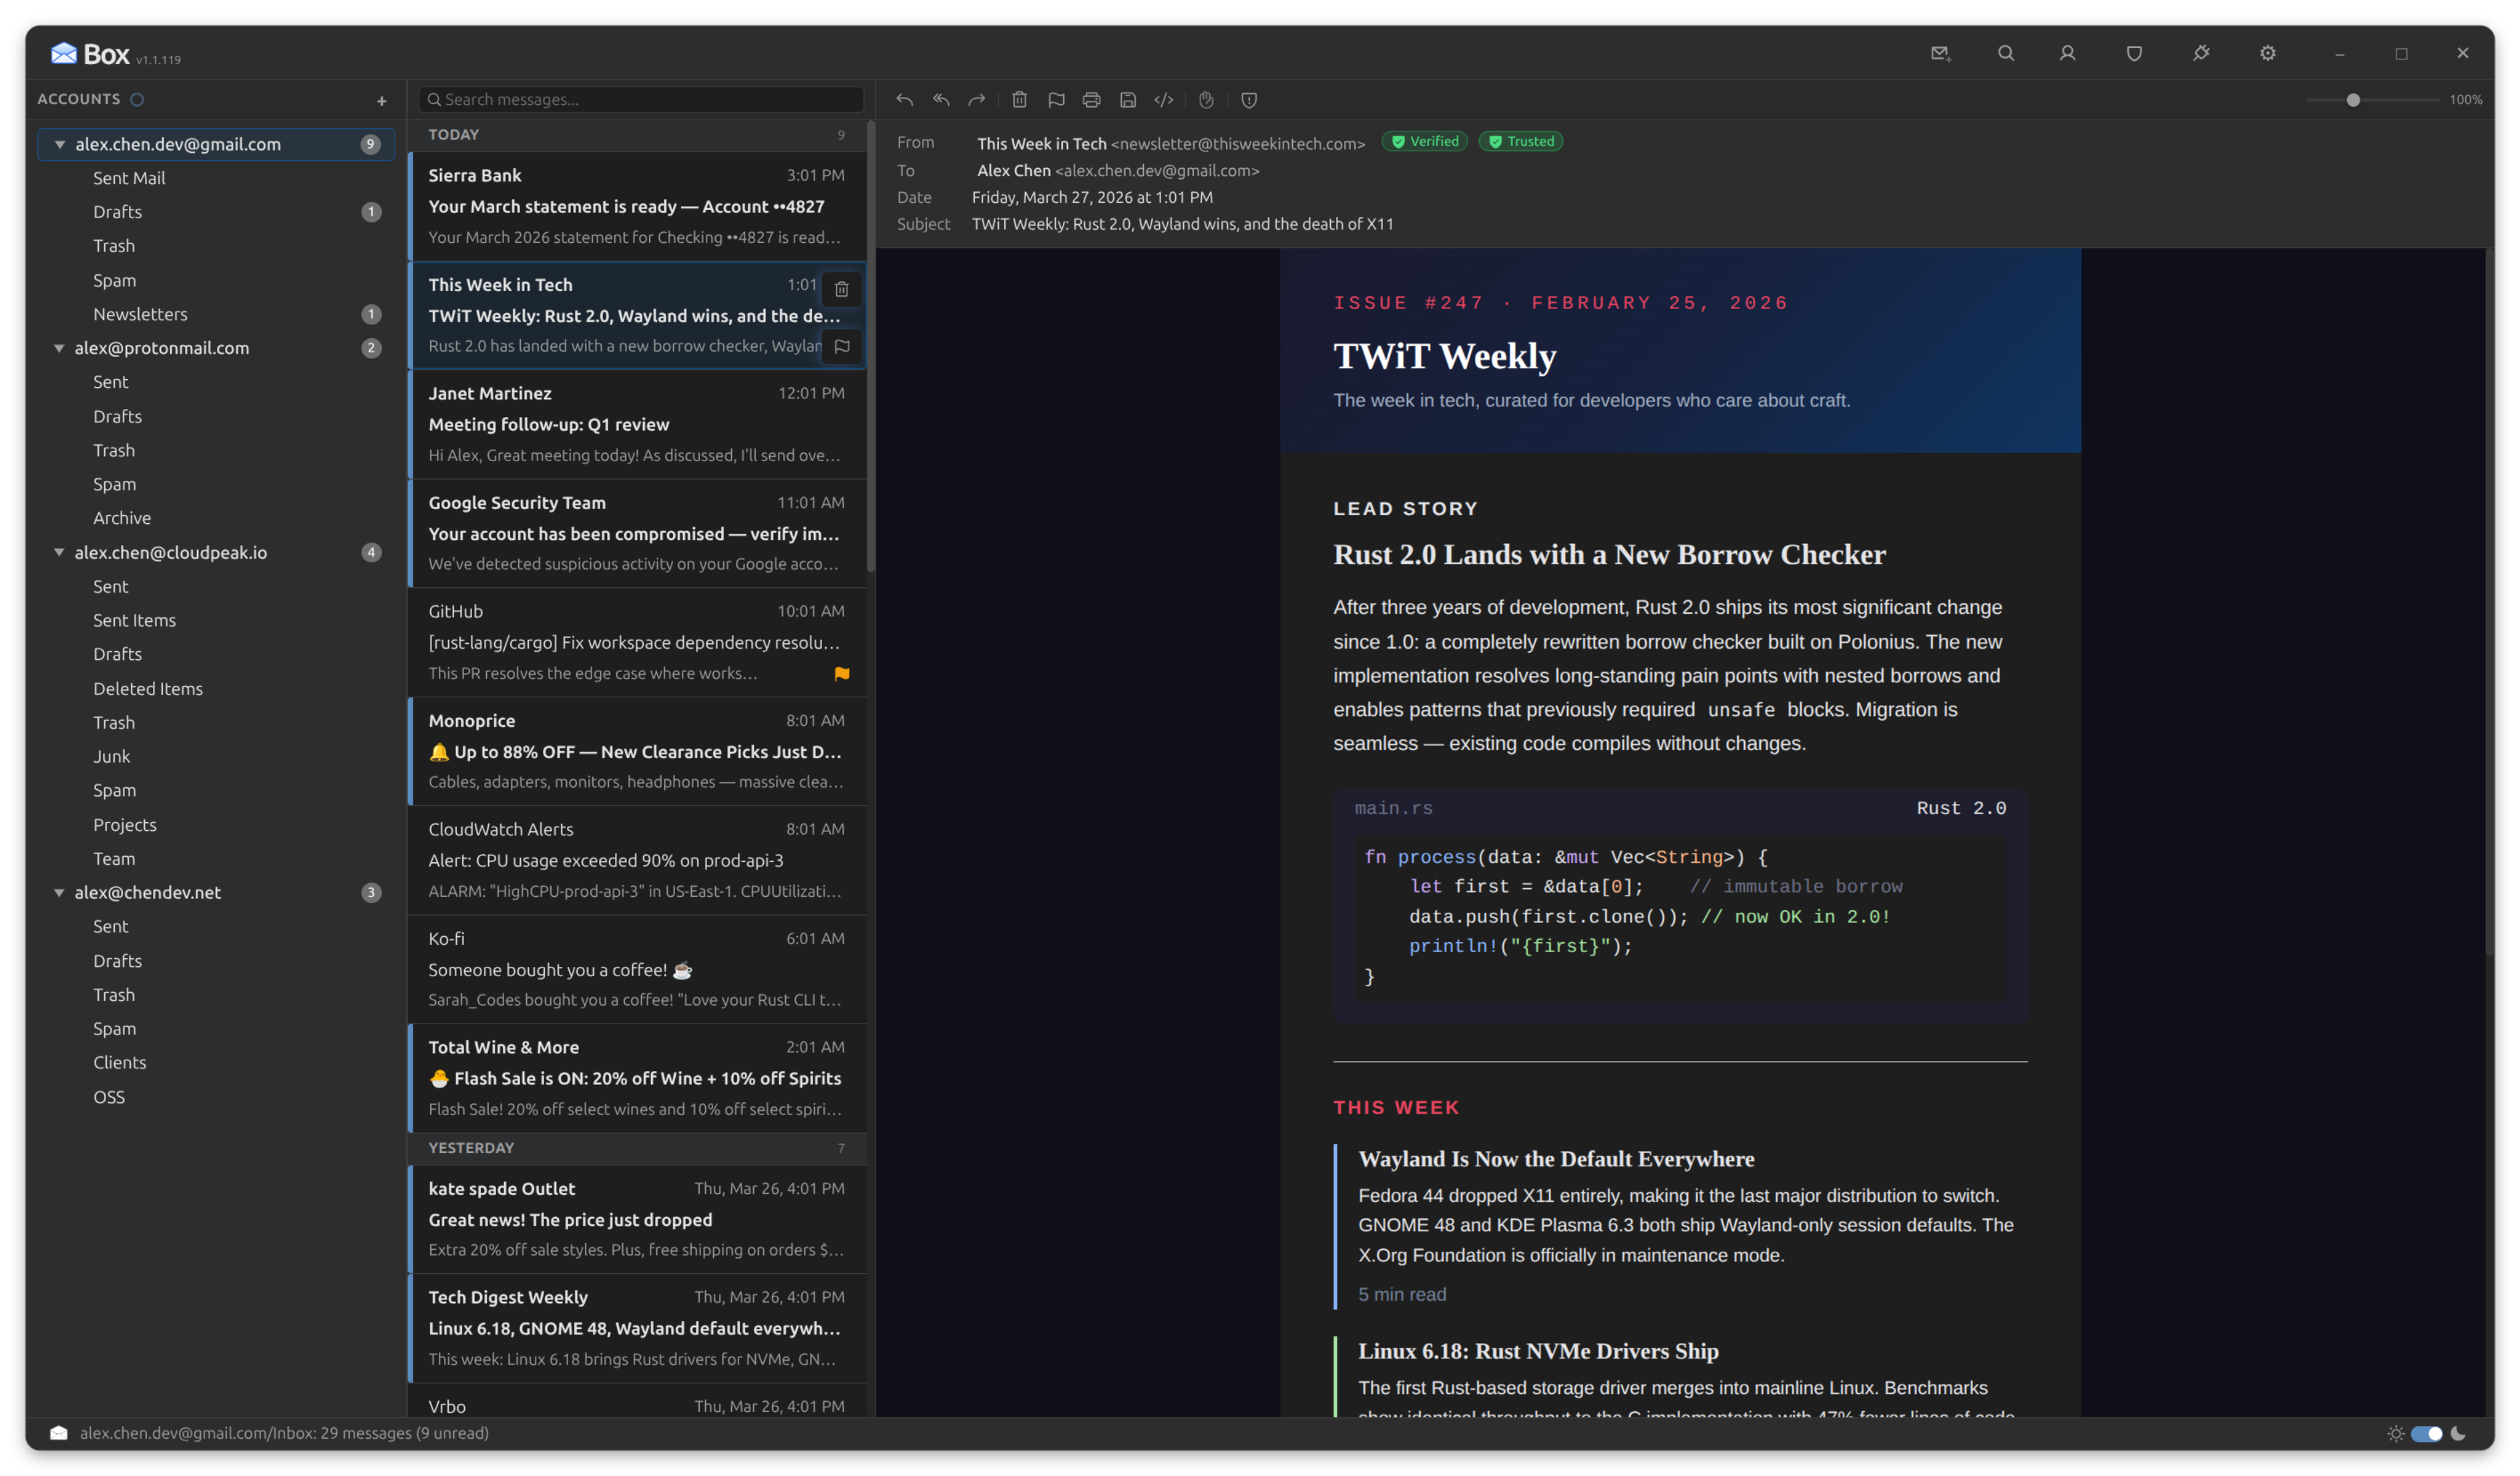Toggle the flag on the GitHub message
The height and width of the screenshot is (1476, 2520).
[842, 675]
